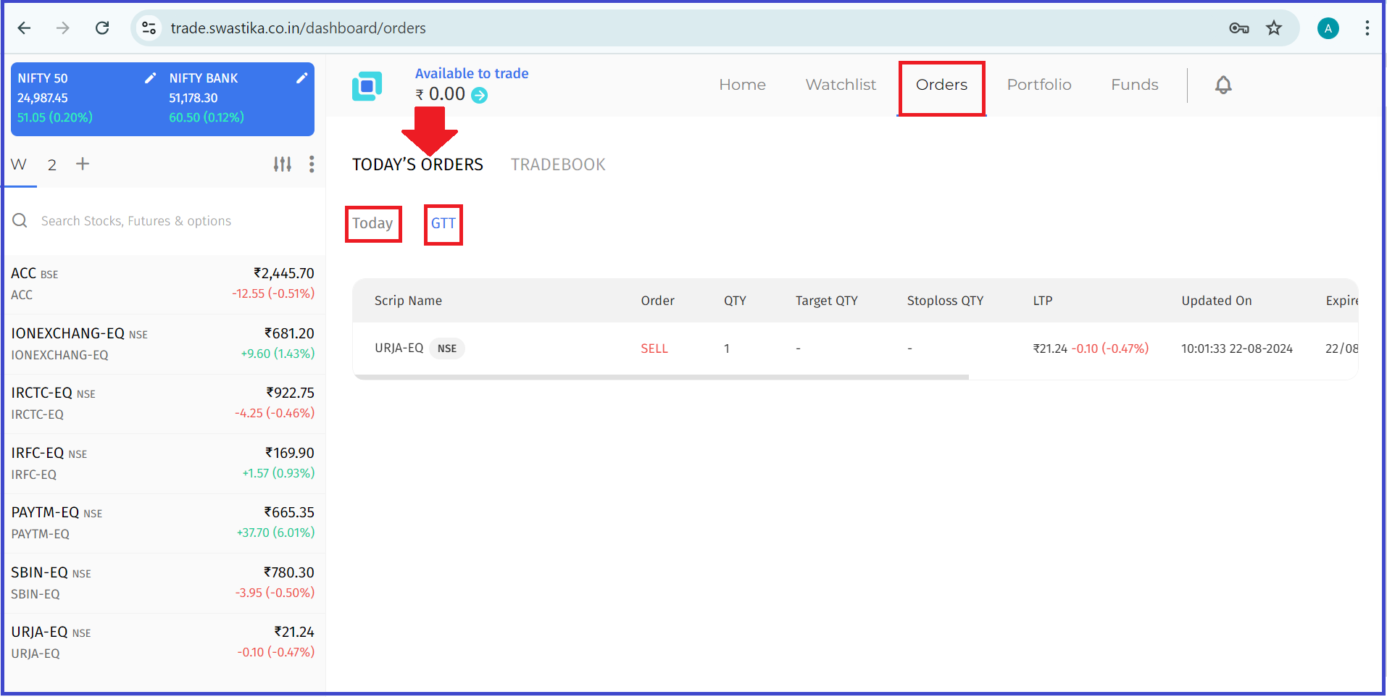Open the watchlist three-dot menu
Image resolution: width=1387 pixels, height=697 pixels.
click(x=312, y=164)
